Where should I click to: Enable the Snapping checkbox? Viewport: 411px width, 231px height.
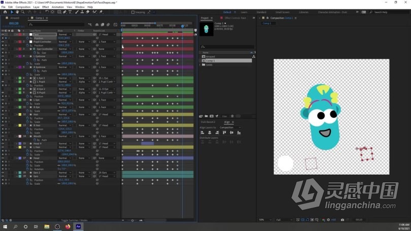point(132,12)
